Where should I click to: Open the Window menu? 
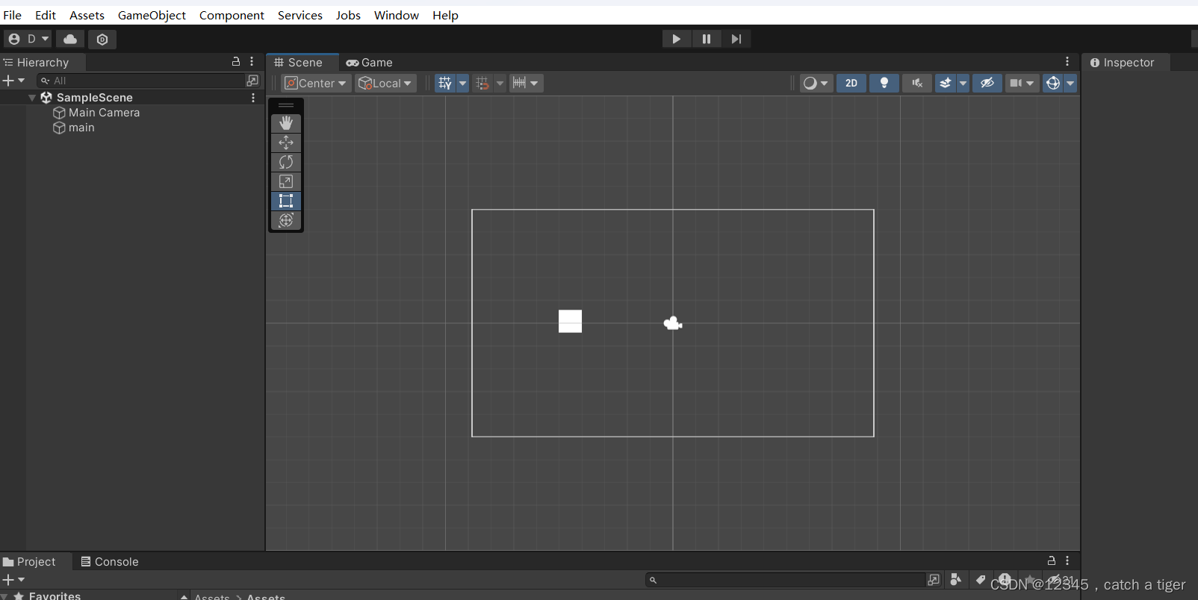pyautogui.click(x=397, y=15)
